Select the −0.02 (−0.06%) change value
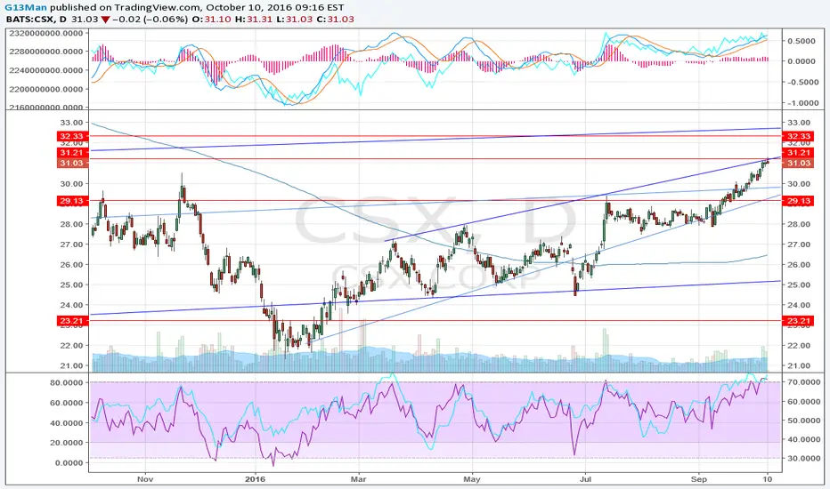This screenshot has height=489, width=830. (150, 19)
